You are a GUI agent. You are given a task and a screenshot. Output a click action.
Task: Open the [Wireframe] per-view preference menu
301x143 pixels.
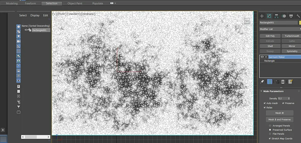(88, 14)
